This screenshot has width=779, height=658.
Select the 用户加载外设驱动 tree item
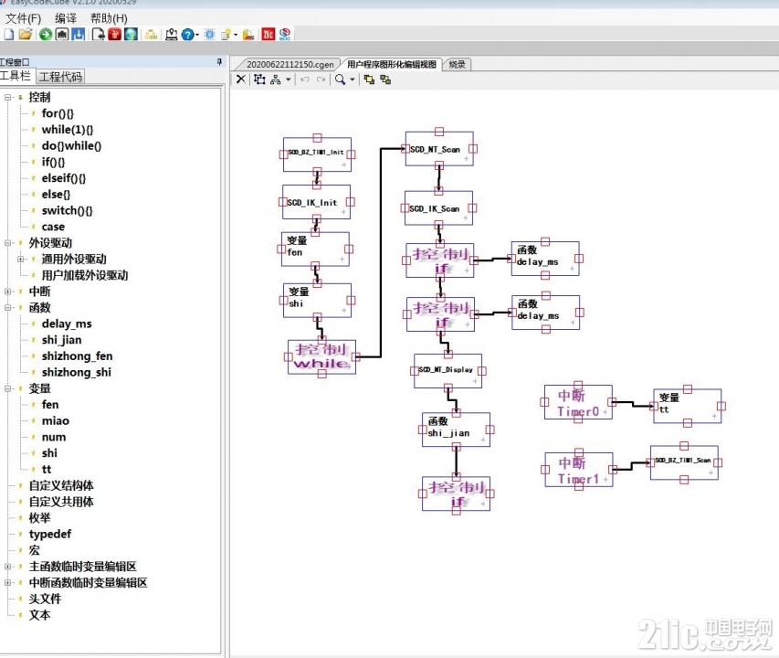pyautogui.click(x=84, y=275)
